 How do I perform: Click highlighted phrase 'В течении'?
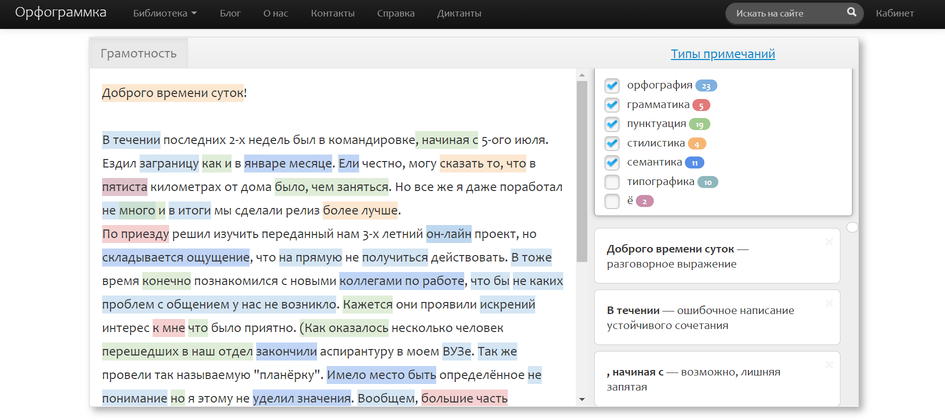131,140
